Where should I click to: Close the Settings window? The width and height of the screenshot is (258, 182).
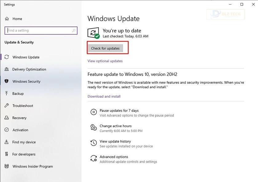click(253, 4)
